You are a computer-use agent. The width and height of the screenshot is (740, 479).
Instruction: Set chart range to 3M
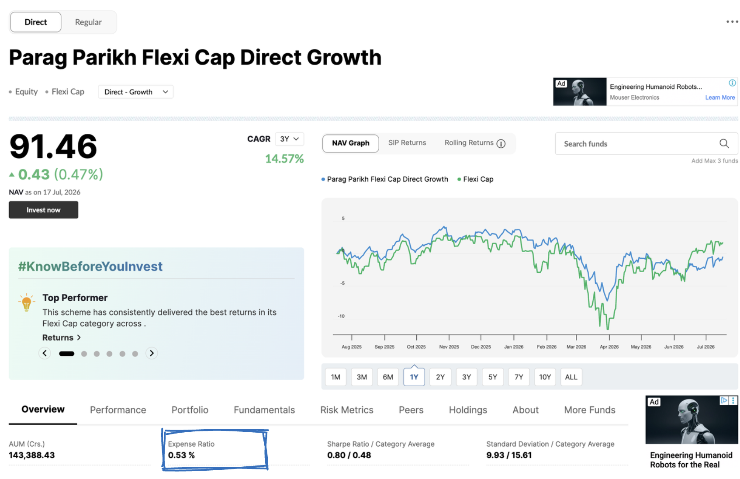362,377
